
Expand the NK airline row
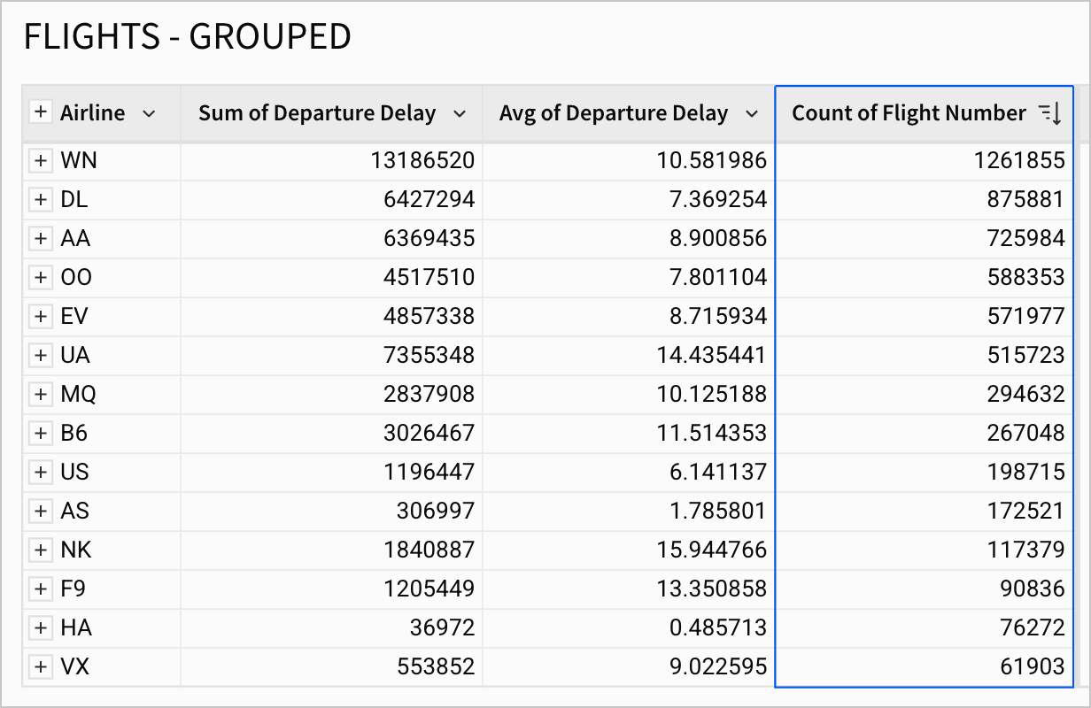click(40, 550)
